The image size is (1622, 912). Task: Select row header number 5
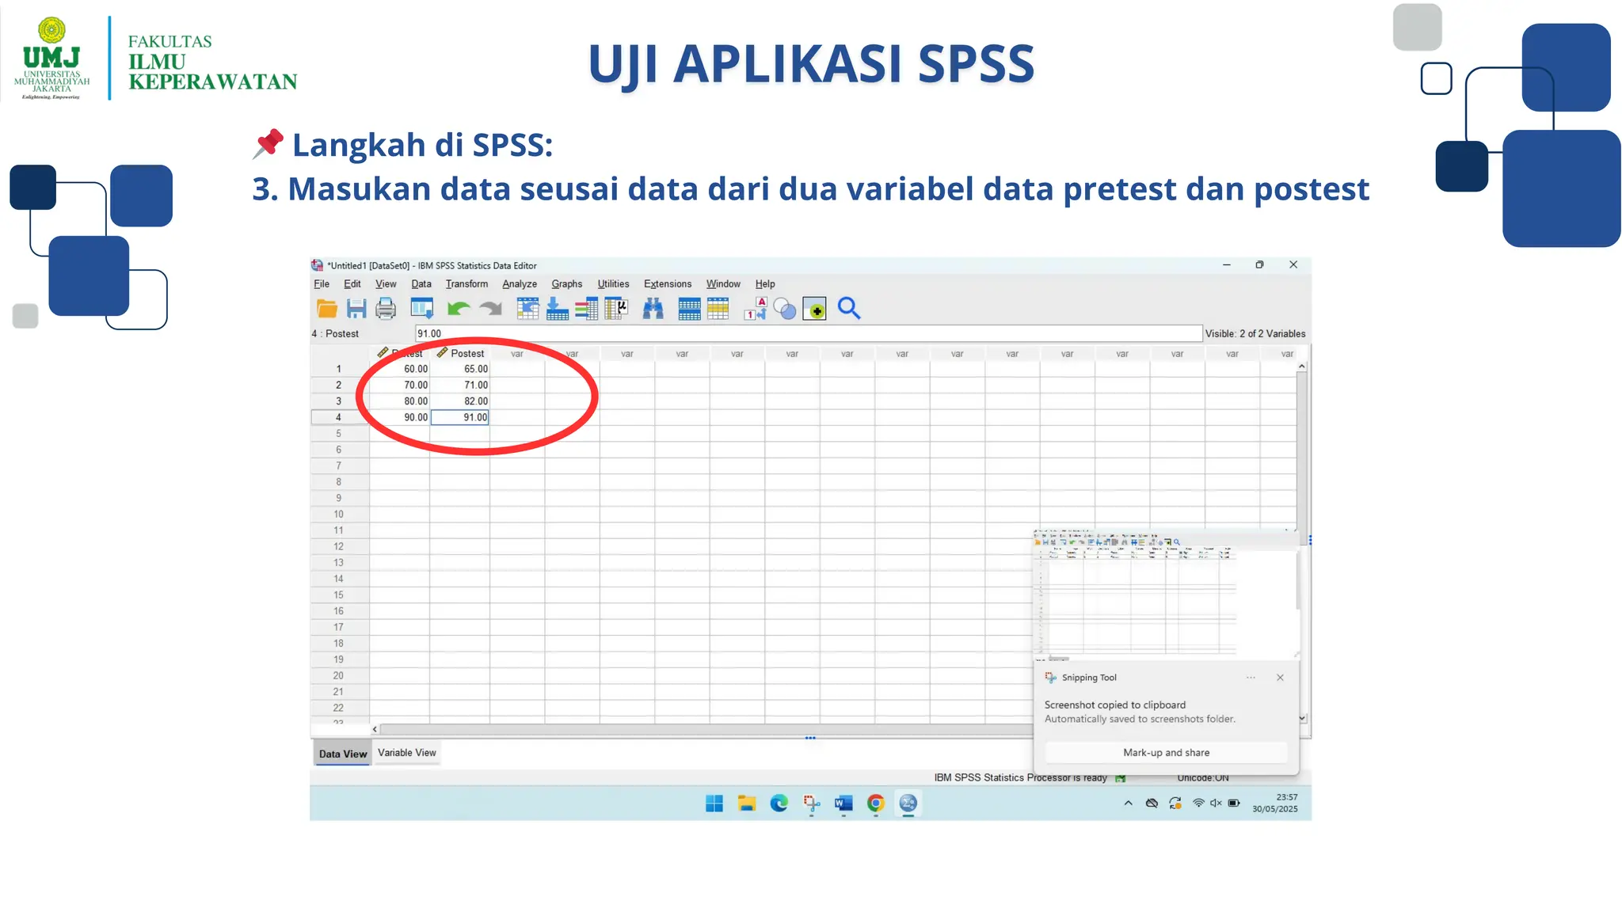coord(339,434)
